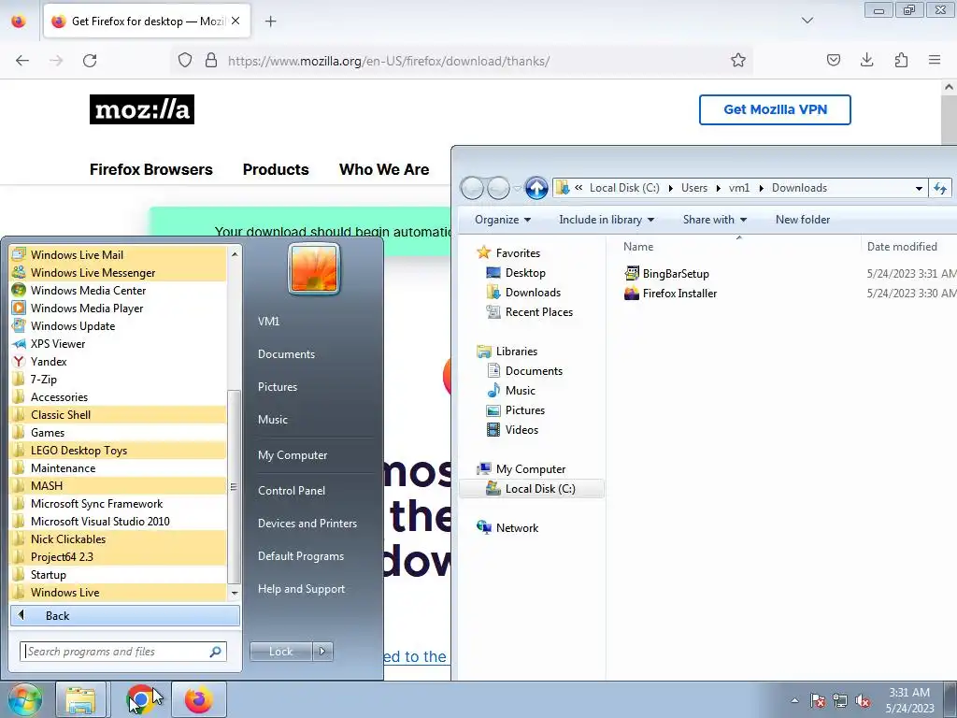Expand the Nick Clickables folder

tap(119, 538)
